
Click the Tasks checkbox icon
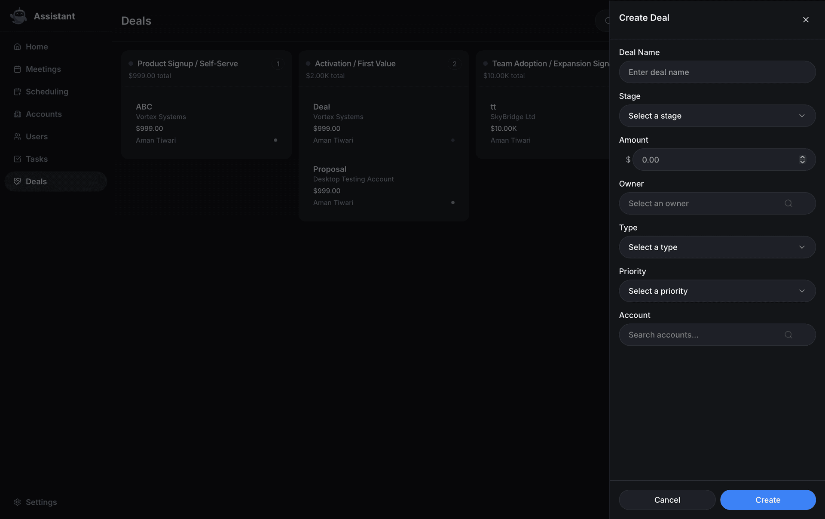click(x=17, y=159)
